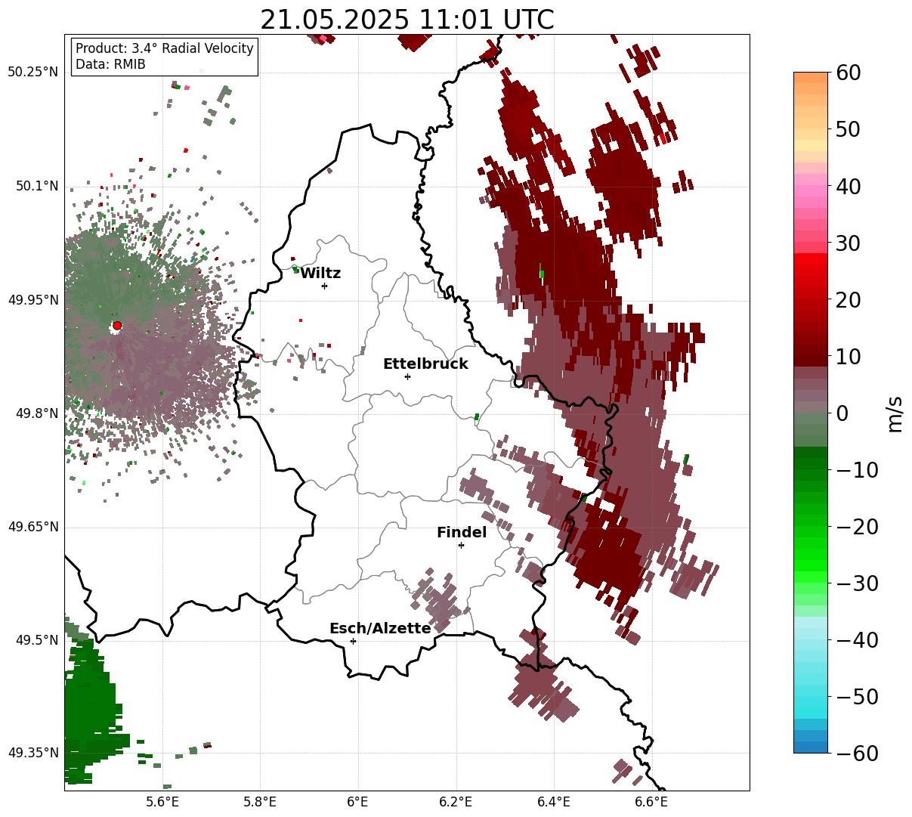Click the −10 tick on the colorbar
Image resolution: width=912 pixels, height=817 pixels.
pyautogui.click(x=857, y=470)
